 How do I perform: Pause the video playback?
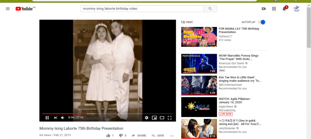tap(47, 118)
